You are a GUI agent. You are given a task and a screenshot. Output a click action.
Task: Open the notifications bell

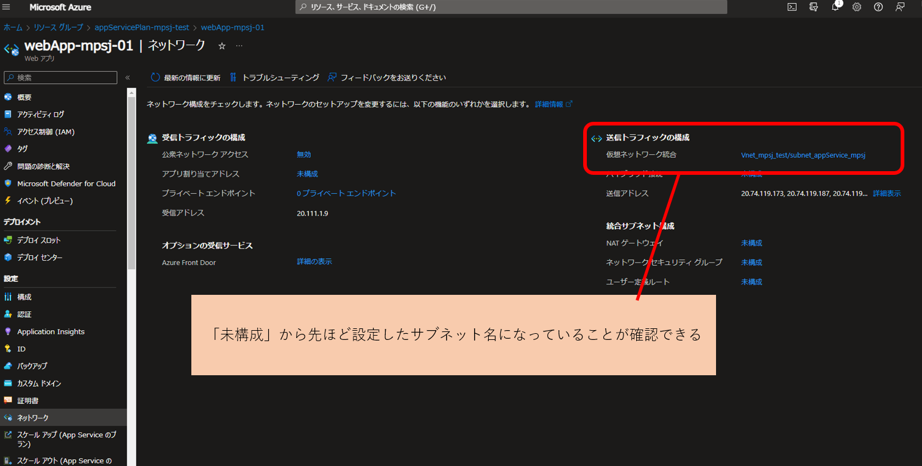coord(835,7)
